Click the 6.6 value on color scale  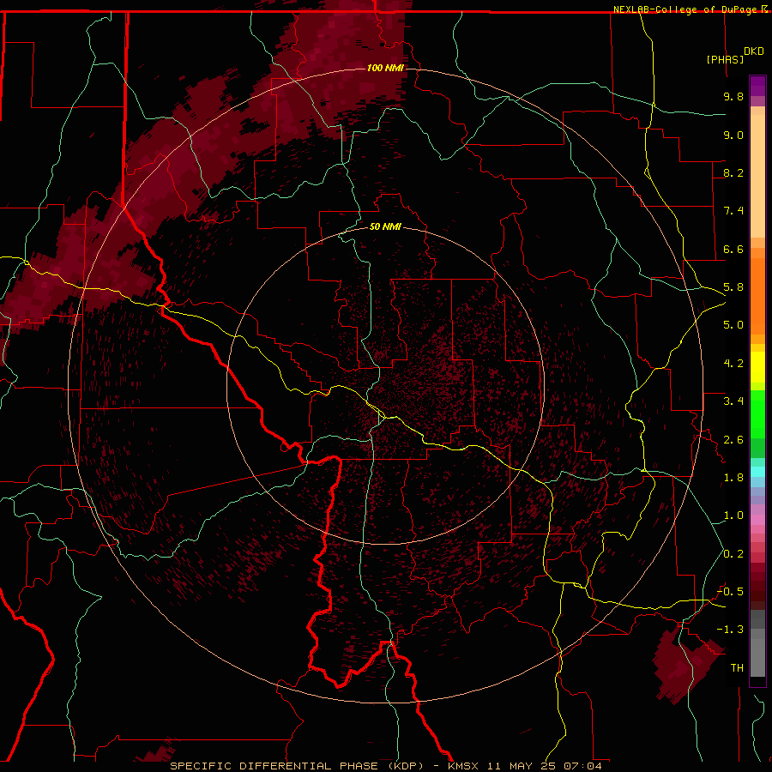(x=733, y=249)
